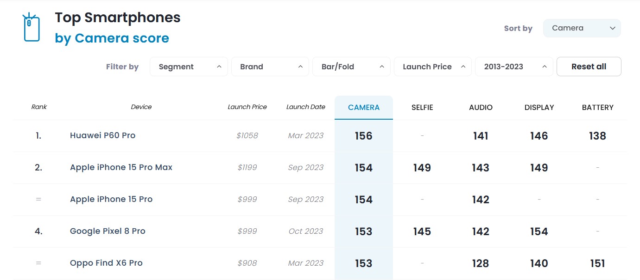This screenshot has width=640, height=280.
Task: Select the CAMERA score column tab
Action: pyautogui.click(x=364, y=107)
